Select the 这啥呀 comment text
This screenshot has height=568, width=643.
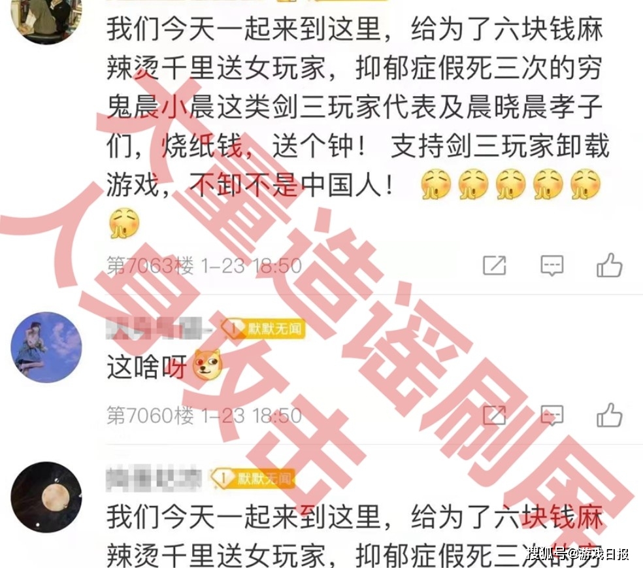(147, 366)
